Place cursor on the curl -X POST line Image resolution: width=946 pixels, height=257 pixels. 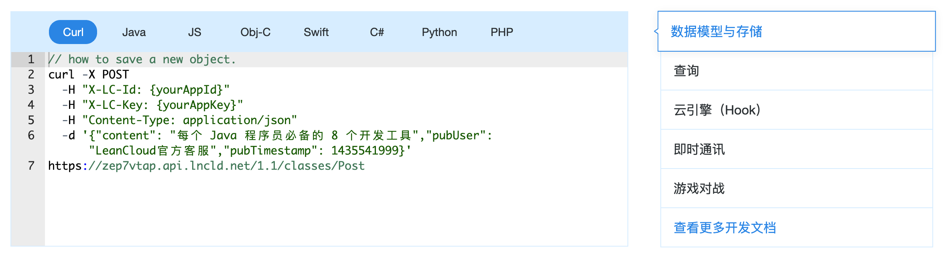click(x=89, y=74)
